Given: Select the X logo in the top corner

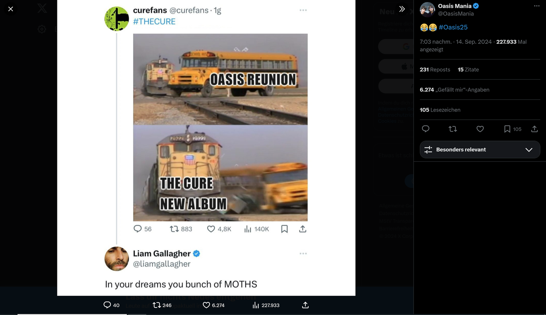Looking at the screenshot, I should coord(42,8).
